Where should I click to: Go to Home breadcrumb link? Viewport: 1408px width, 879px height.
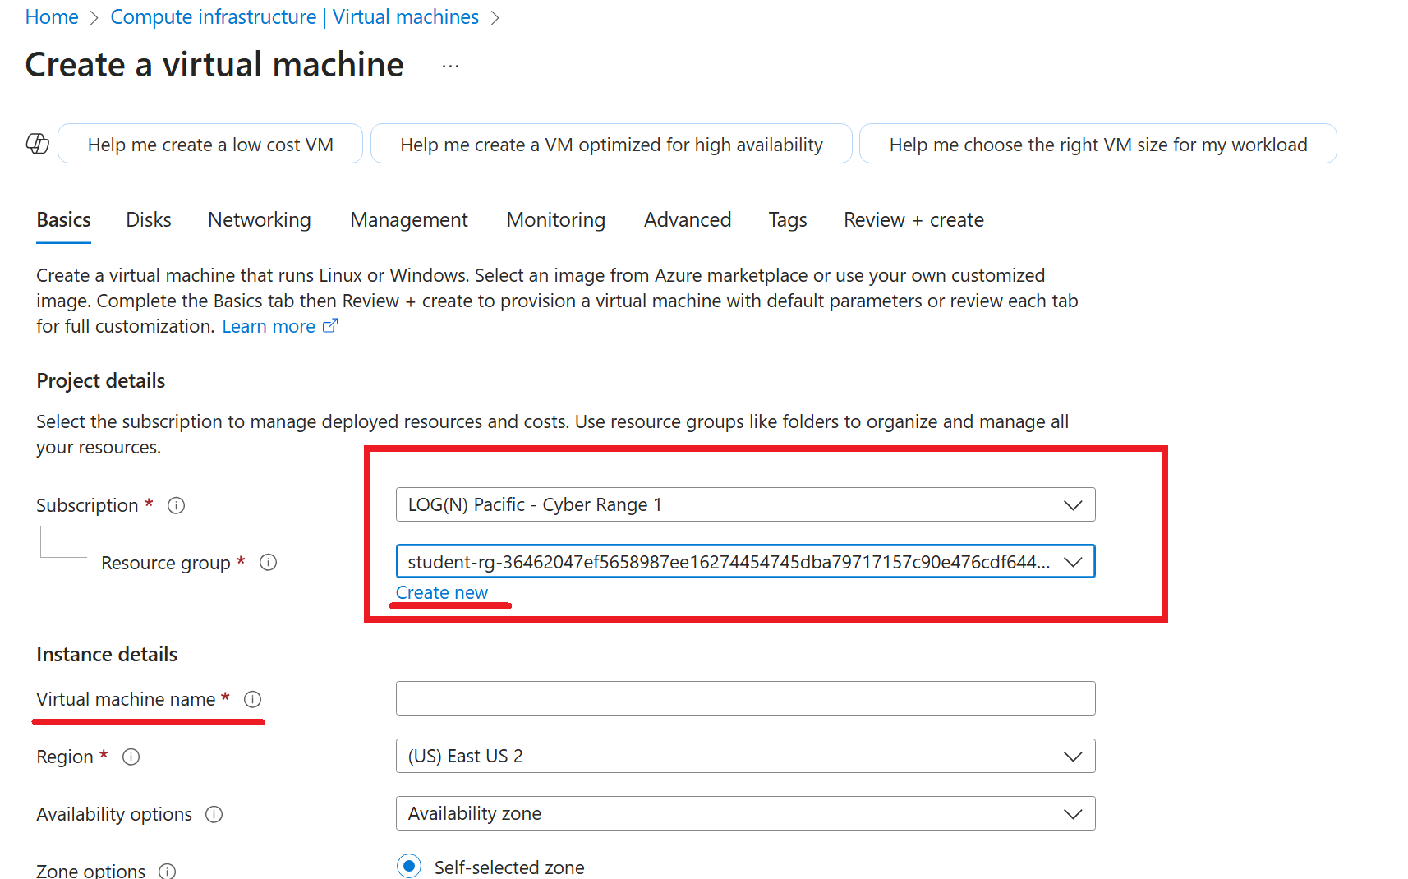(x=52, y=17)
